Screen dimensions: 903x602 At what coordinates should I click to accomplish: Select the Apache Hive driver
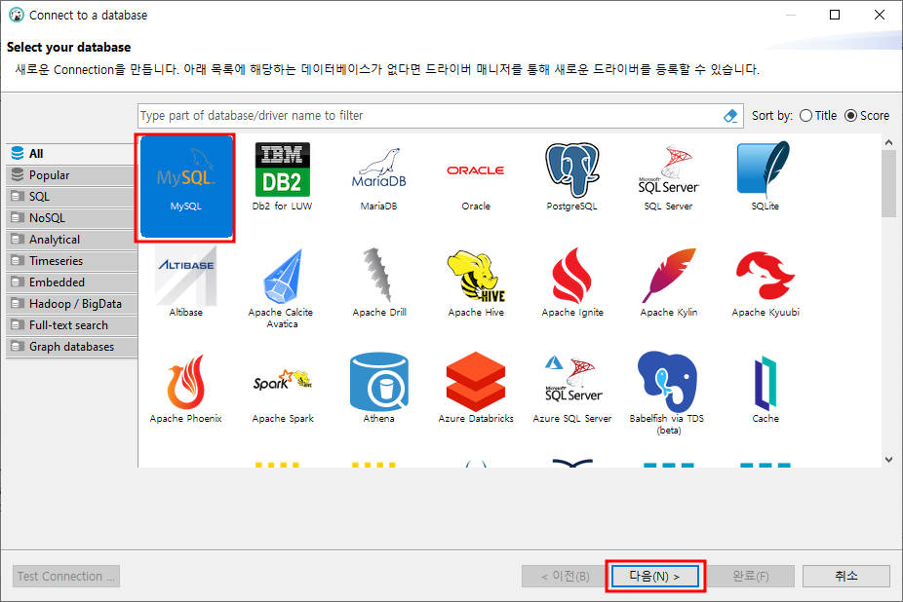click(x=476, y=282)
